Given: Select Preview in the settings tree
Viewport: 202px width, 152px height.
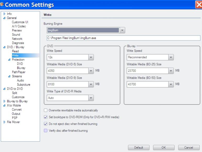Looking at the screenshot, I should [17, 31].
